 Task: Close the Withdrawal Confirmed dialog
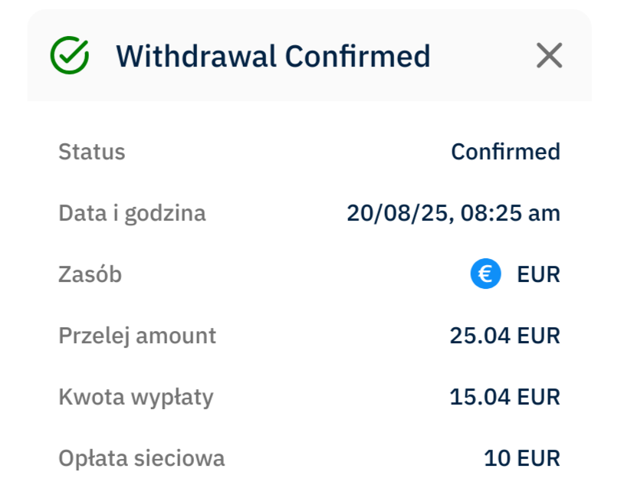coord(549,55)
